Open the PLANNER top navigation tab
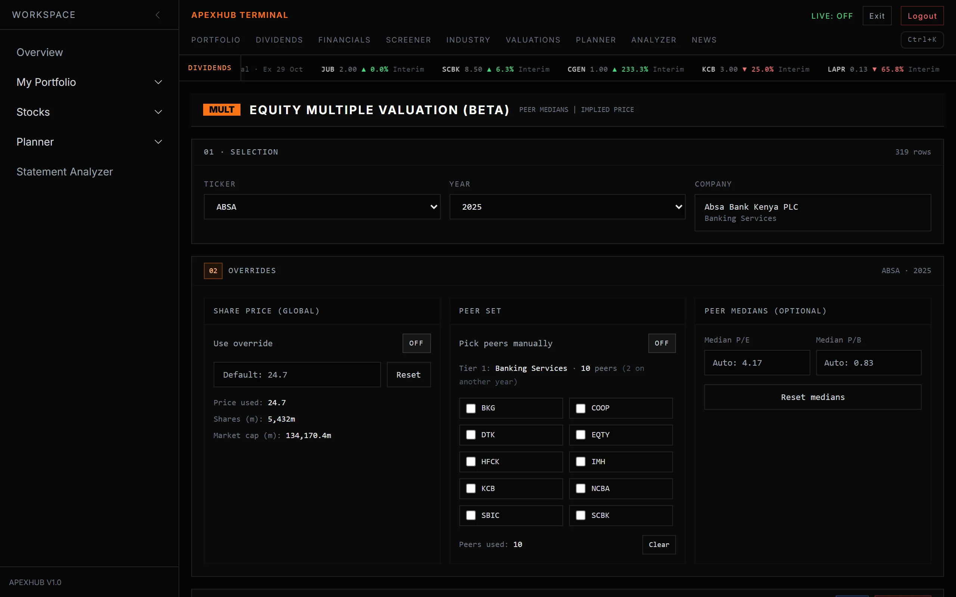 (x=596, y=40)
